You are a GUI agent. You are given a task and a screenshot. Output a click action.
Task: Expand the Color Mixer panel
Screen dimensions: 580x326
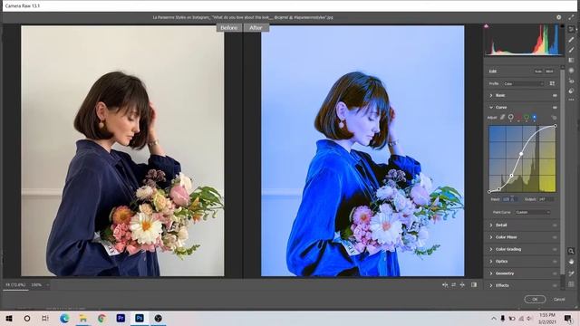coord(491,237)
